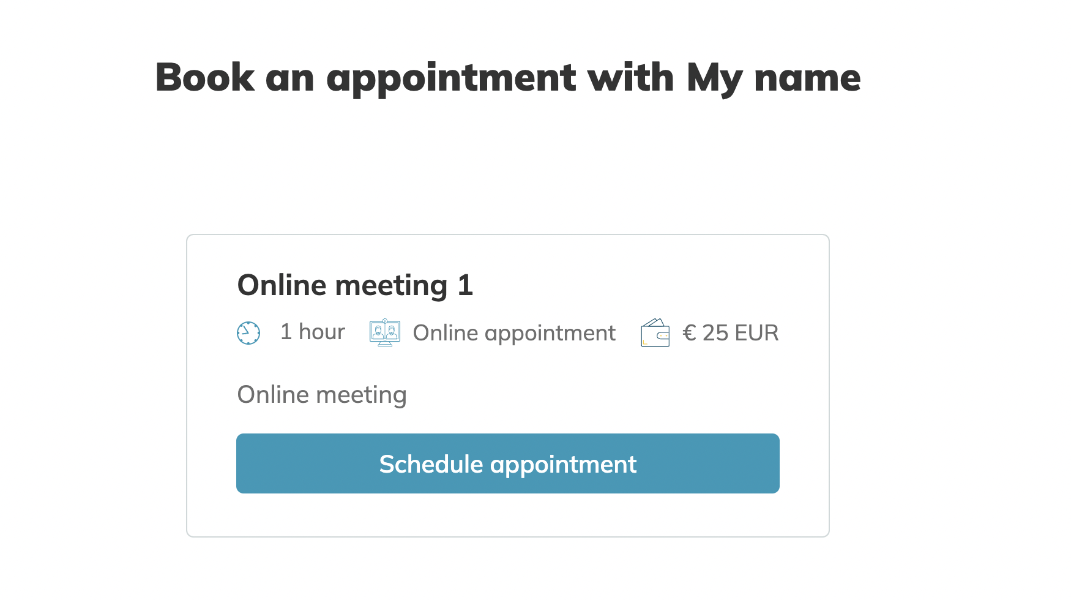Viewport: 1071px width, 600px height.
Task: Click the word Online in the appointment type
Action: [446, 333]
